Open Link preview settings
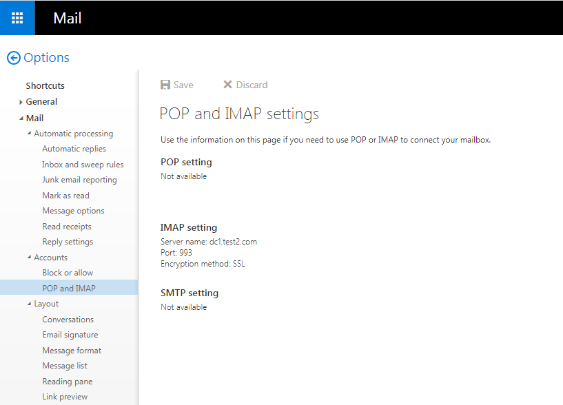 click(x=65, y=397)
